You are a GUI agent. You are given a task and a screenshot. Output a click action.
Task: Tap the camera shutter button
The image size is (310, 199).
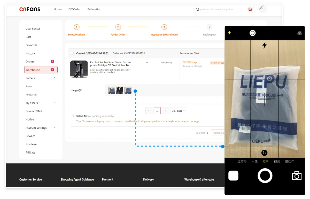point(265,176)
